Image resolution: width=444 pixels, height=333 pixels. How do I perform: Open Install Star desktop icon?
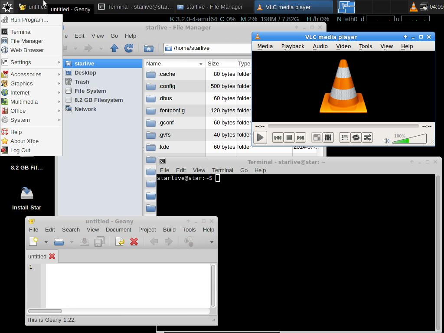(26, 199)
